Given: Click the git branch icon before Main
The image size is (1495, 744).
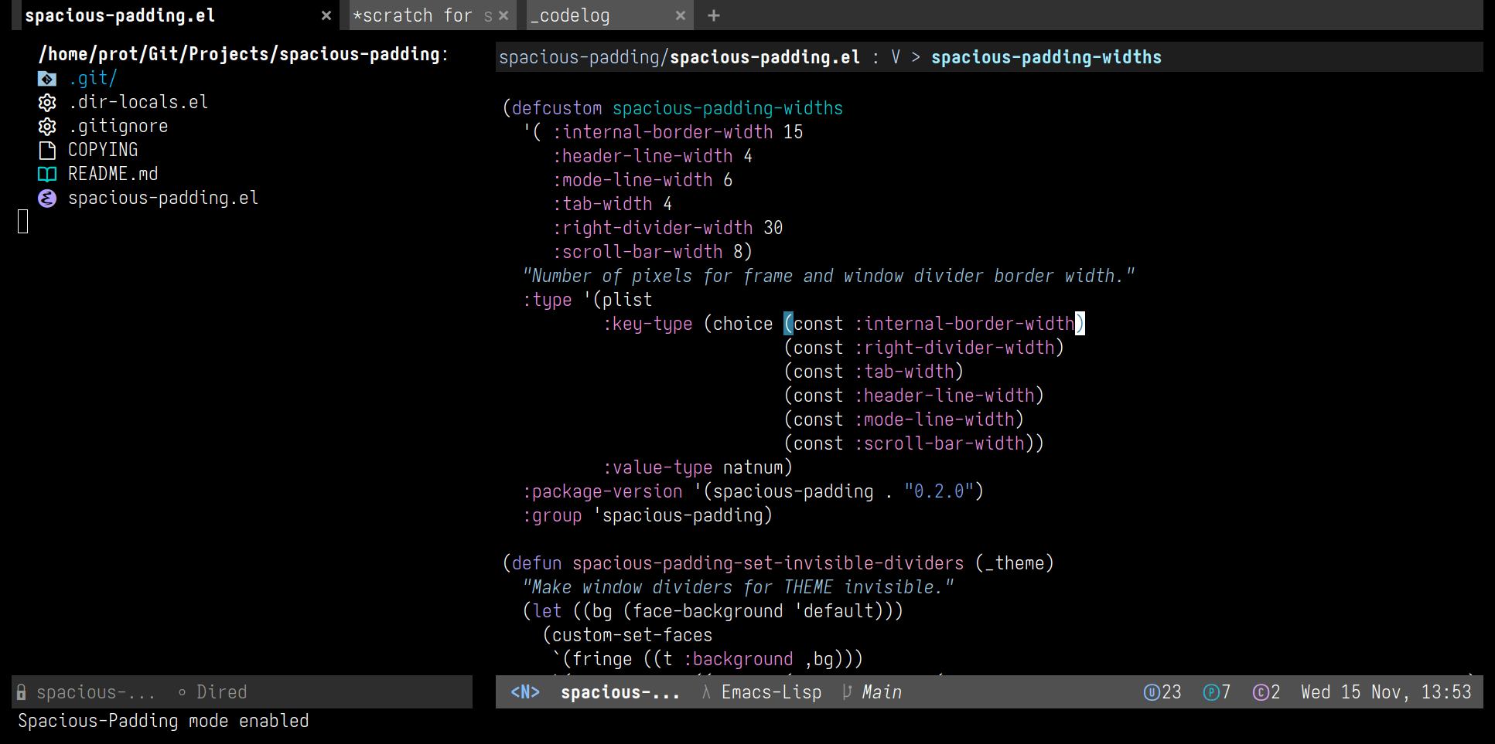Looking at the screenshot, I should (x=847, y=692).
